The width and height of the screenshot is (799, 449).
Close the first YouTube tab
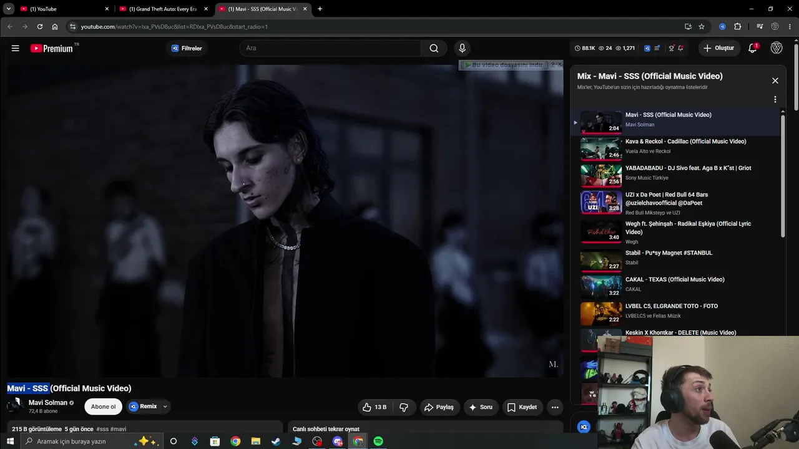(107, 9)
